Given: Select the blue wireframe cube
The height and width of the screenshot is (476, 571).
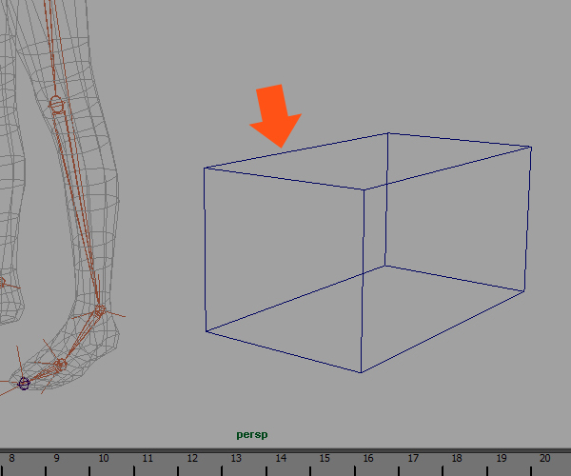Looking at the screenshot, I should 367,252.
